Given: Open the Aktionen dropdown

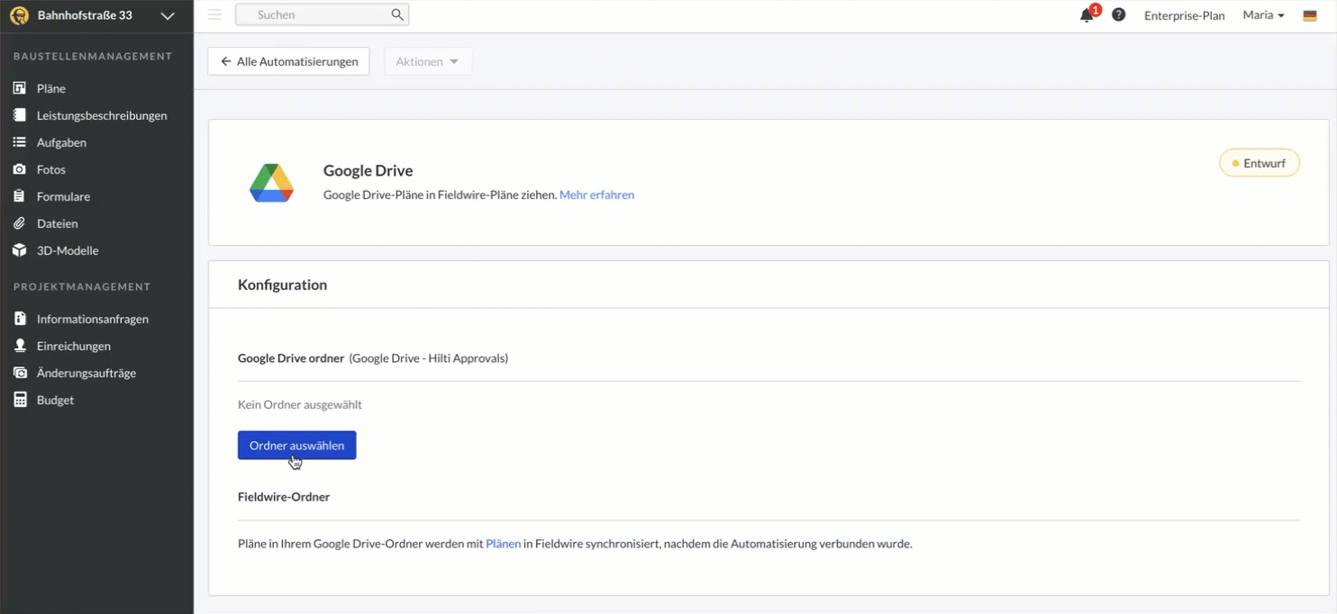Looking at the screenshot, I should pyautogui.click(x=428, y=61).
